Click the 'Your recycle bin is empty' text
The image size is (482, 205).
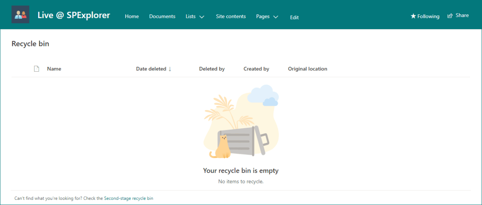(x=241, y=171)
